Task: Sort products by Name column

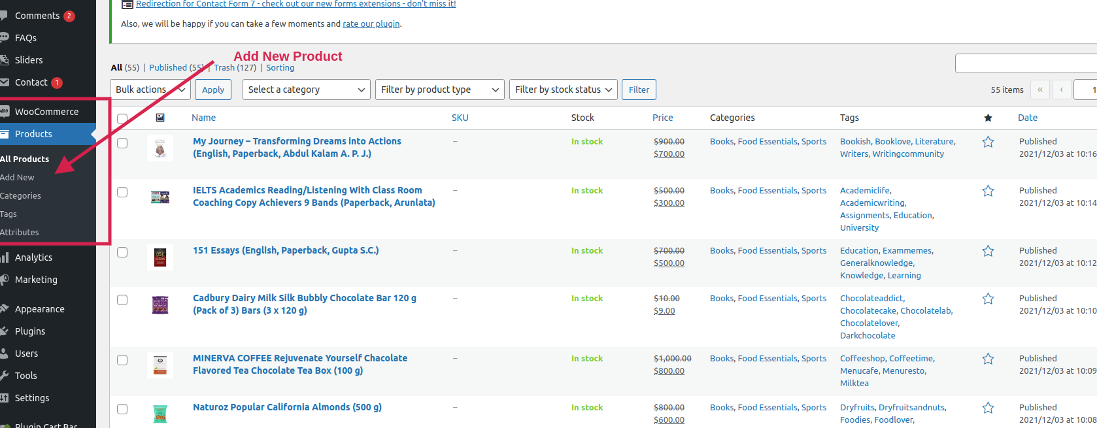Action: coord(203,118)
